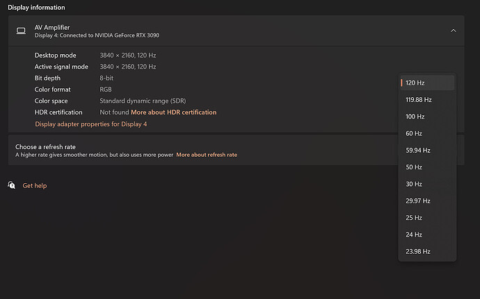
Task: Click the Get help headset icon
Action: 12,185
